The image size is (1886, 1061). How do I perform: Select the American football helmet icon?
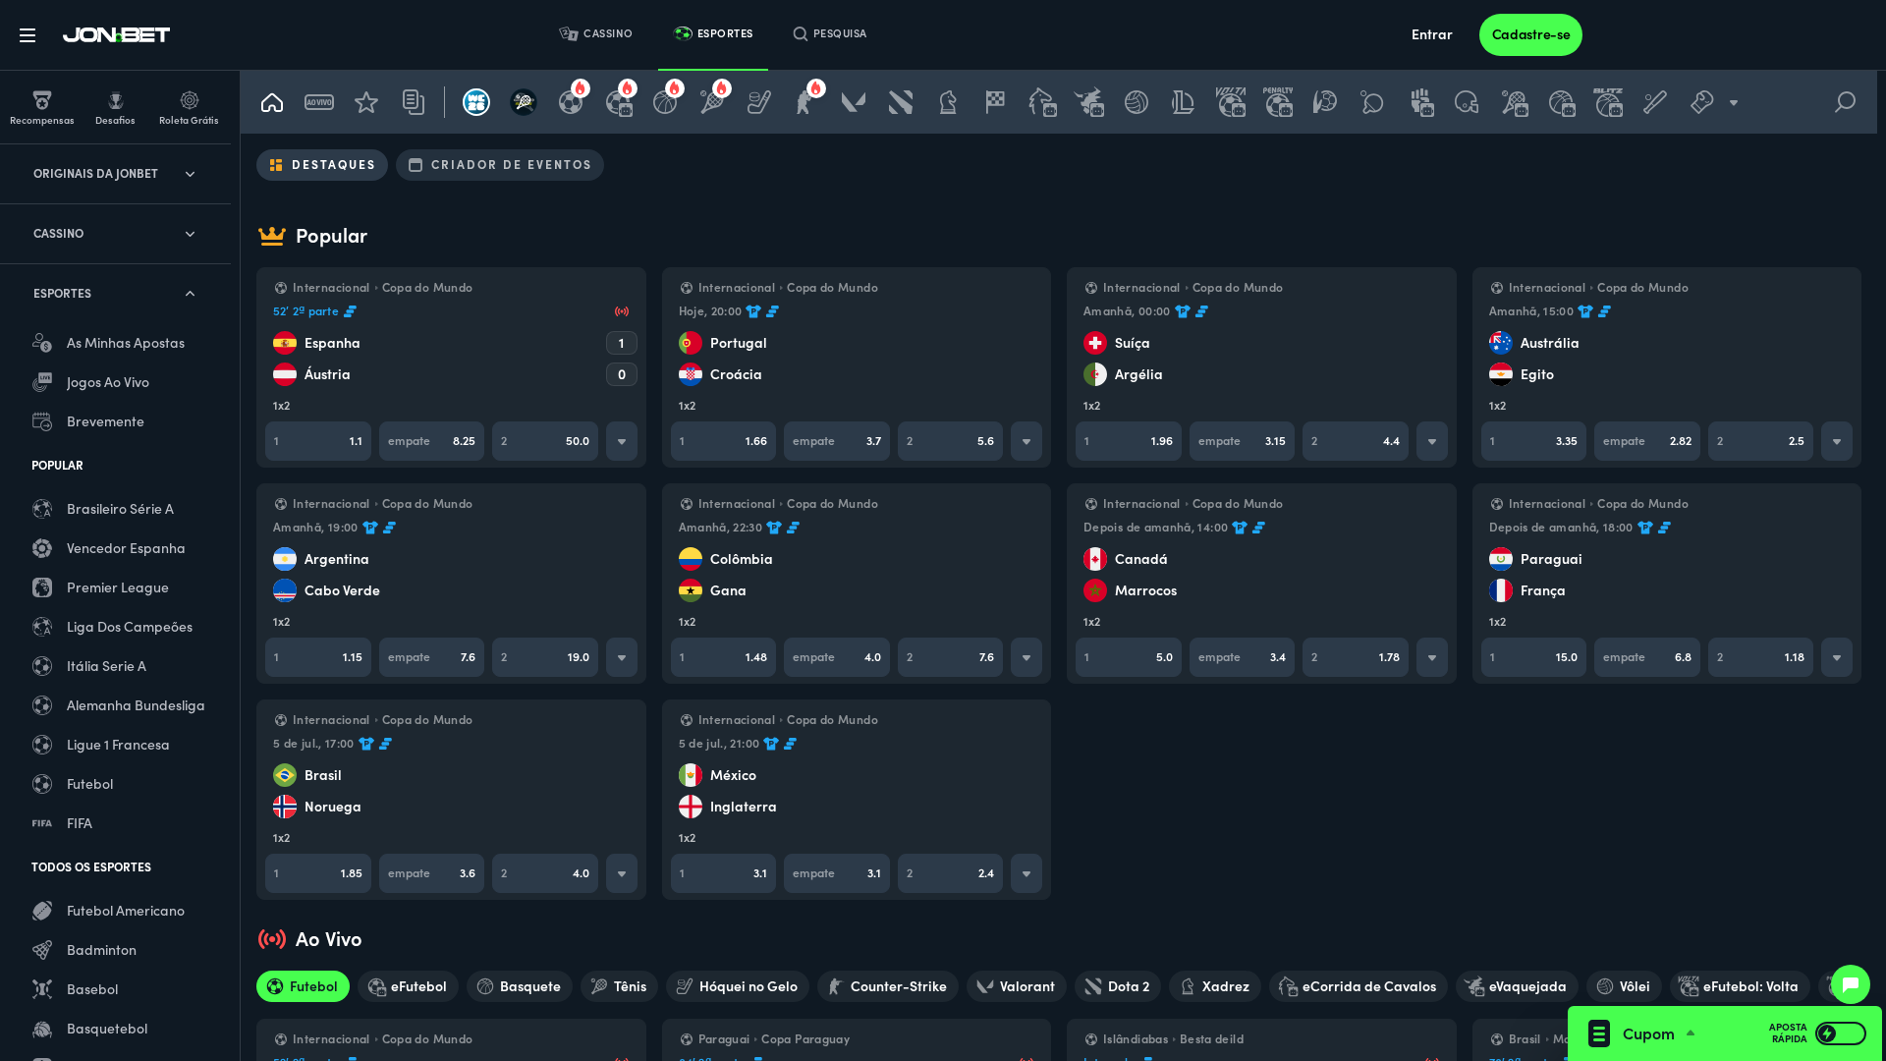click(1467, 102)
